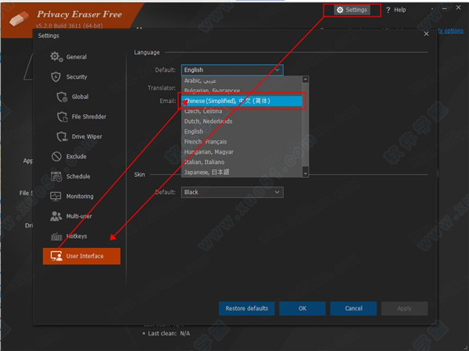Open the File Shredder icon

tap(63, 117)
